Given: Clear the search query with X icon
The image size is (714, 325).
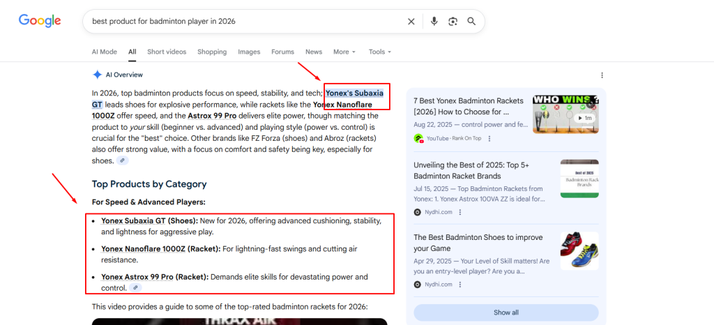Looking at the screenshot, I should [411, 22].
